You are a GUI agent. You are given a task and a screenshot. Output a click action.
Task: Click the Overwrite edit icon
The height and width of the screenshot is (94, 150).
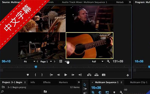click(x=96, y=75)
